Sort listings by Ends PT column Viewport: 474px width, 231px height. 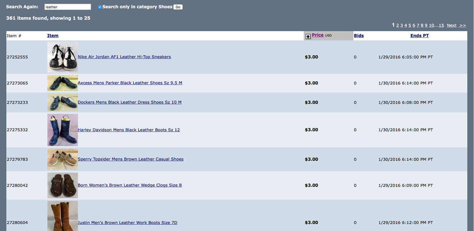coord(419,36)
